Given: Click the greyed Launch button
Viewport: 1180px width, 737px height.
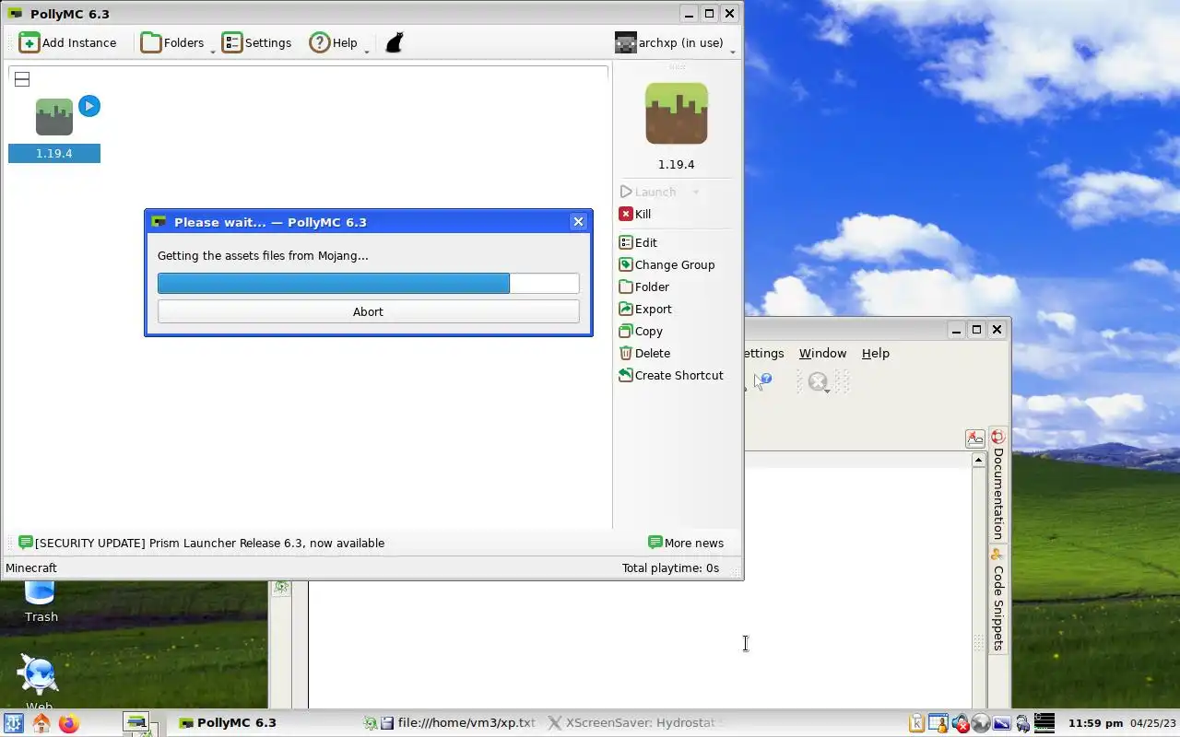Looking at the screenshot, I should pyautogui.click(x=649, y=192).
